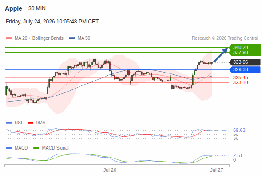Click the MACD Signal legend text
Screen dimensions: 262x177
[55, 148]
